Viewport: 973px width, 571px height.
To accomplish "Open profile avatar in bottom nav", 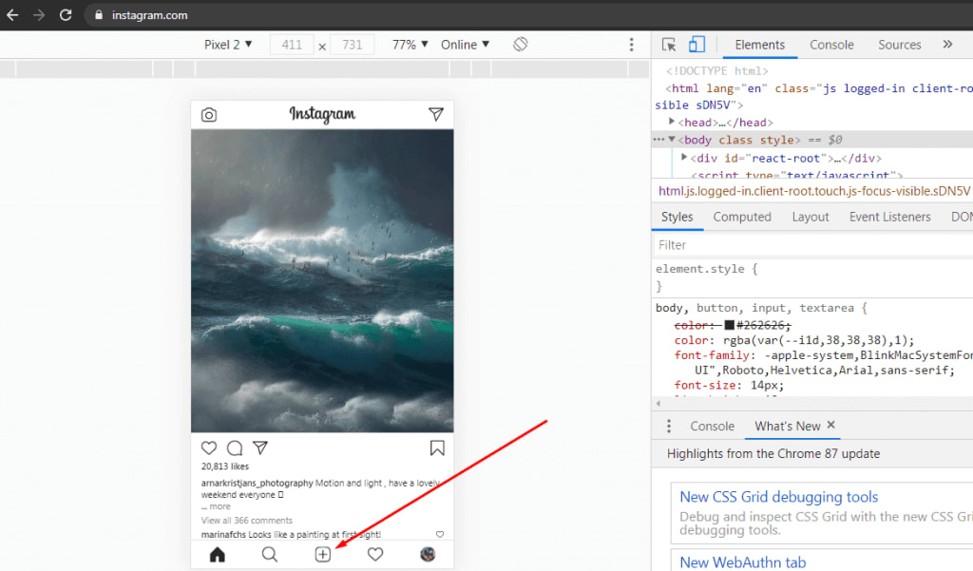I will click(428, 554).
